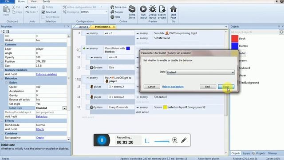Screen dimensions: 284x160
Task: Click the Paste icon in Clipboard group
Action: (x=6, y=9)
